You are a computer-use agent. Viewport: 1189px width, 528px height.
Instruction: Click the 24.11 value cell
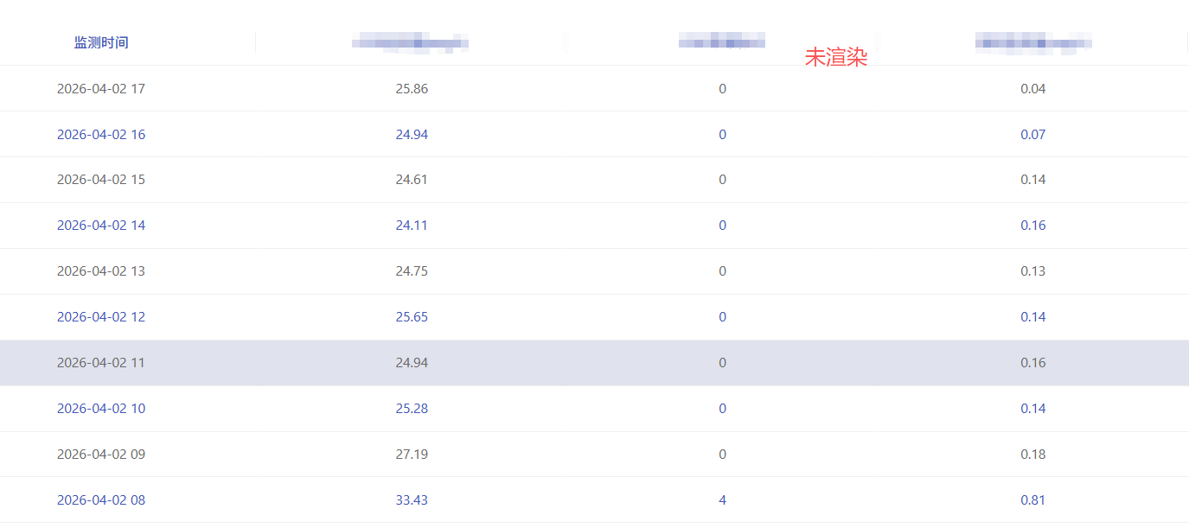point(412,226)
